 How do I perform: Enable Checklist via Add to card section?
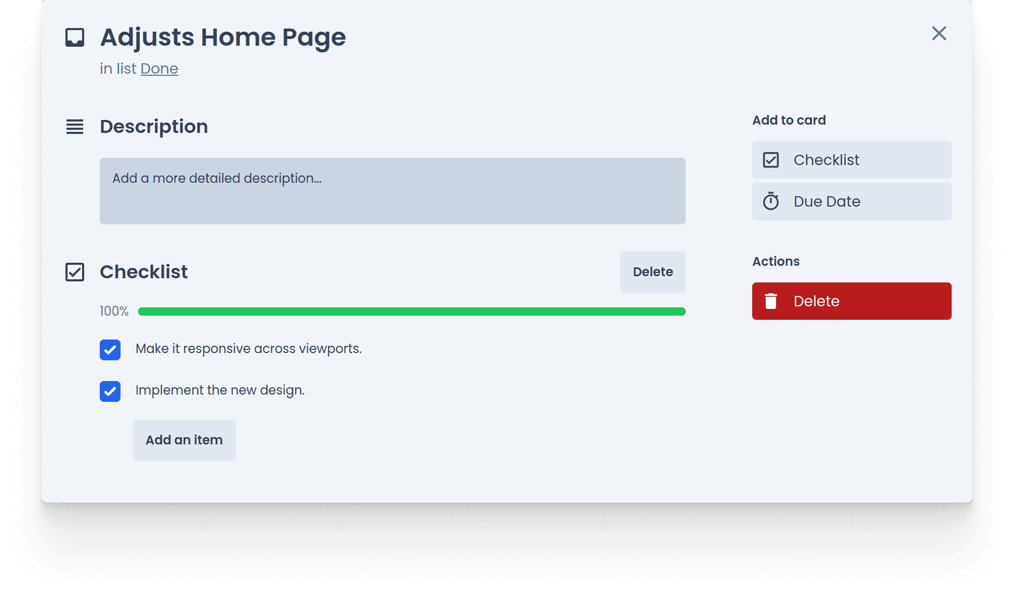coord(851,160)
